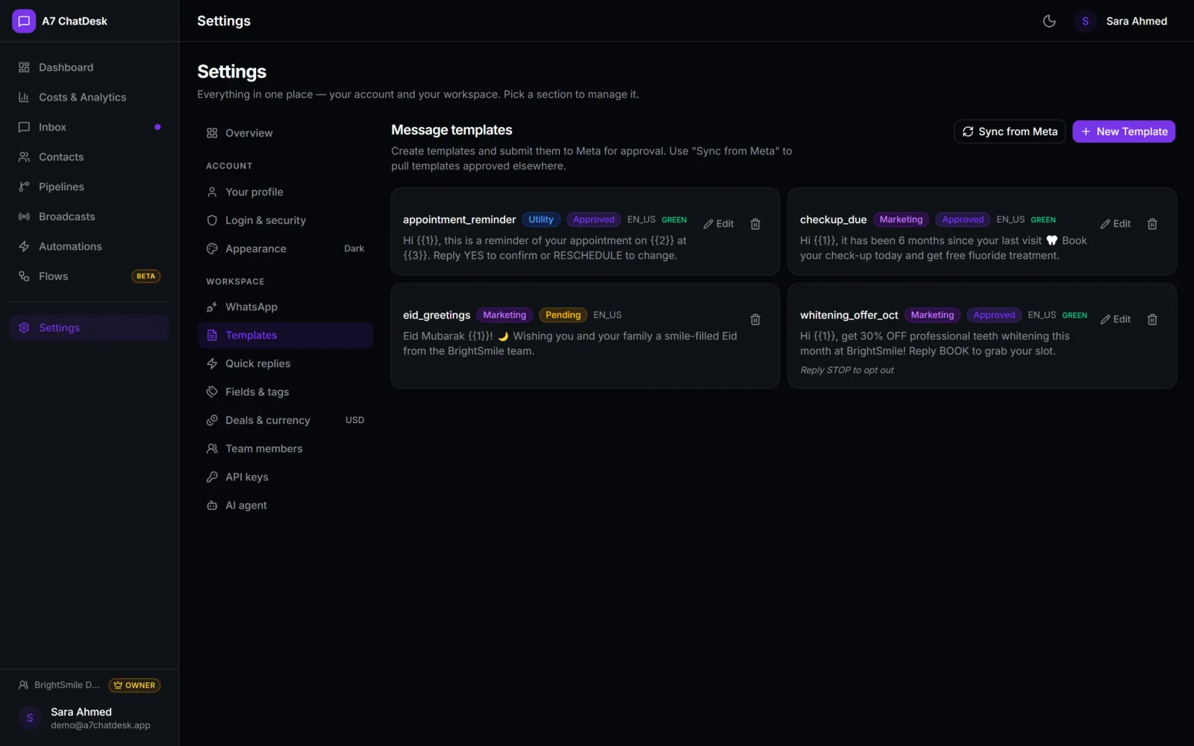
Task: Click the Marketing badge on checkup_due
Action: 901,219
